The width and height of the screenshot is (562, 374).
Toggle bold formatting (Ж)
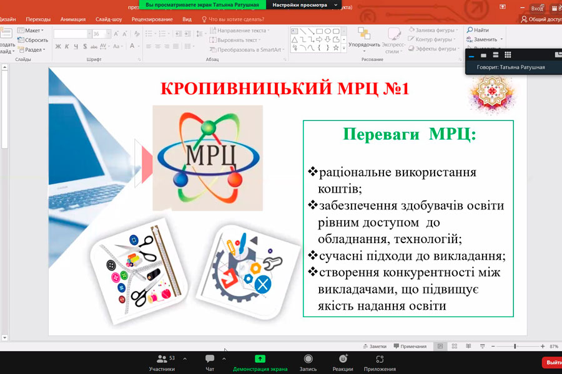[58, 46]
